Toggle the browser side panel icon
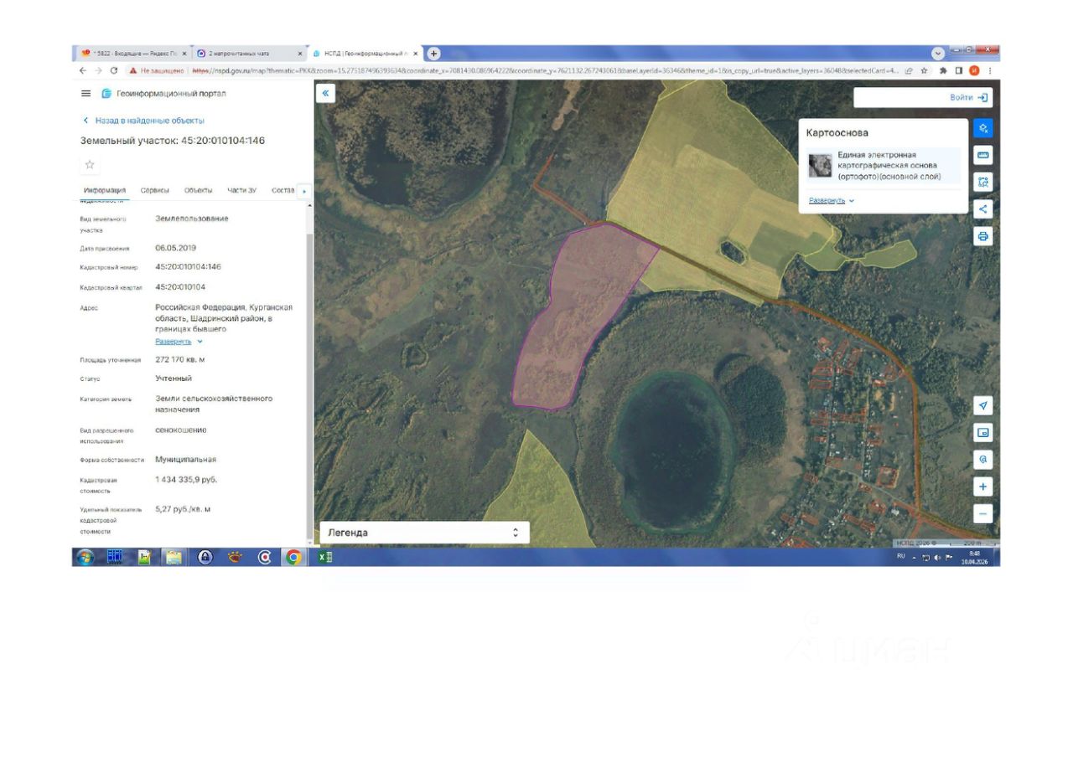The height and width of the screenshot is (757, 1073). [959, 71]
